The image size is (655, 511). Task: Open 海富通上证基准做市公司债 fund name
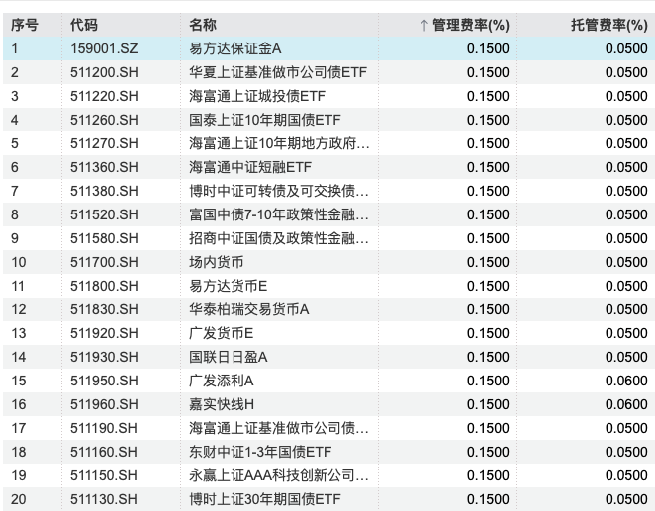(279, 428)
